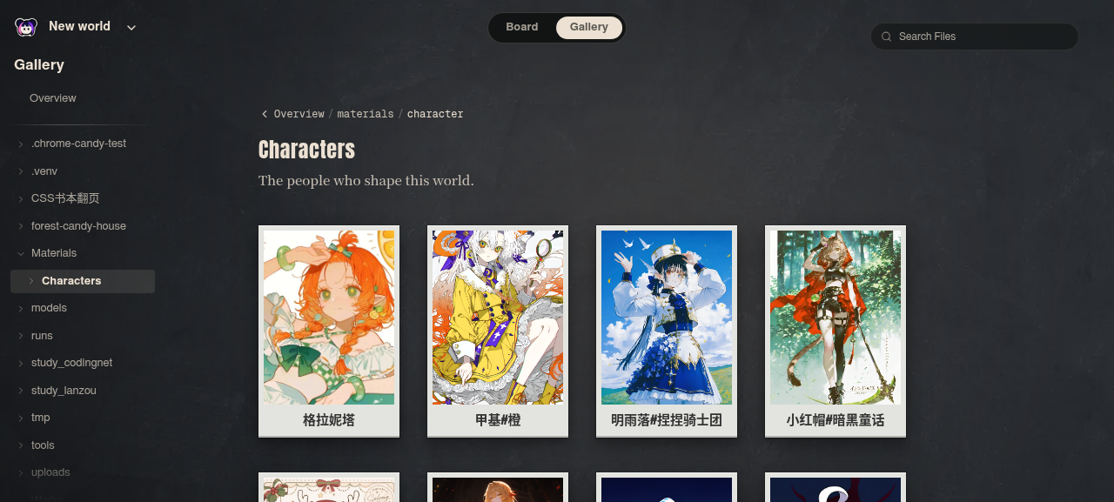The height and width of the screenshot is (502, 1114).
Task: Focus the Search Files input field
Action: coord(975,37)
